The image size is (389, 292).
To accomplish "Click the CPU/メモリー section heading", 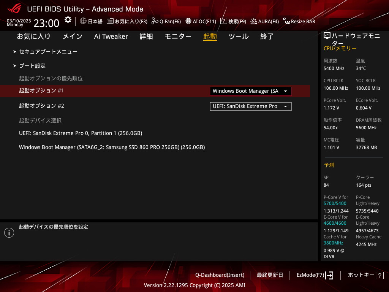I will (340, 48).
